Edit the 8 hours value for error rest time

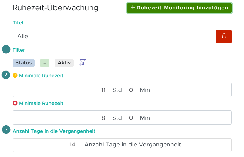(103, 118)
